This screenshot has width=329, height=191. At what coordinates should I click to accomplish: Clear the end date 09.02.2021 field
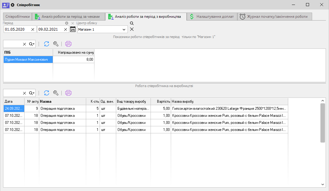tap(65, 29)
